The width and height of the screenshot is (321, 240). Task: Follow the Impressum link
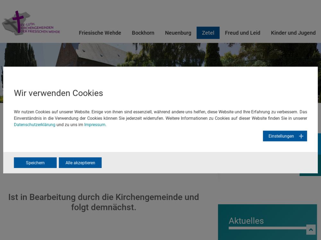point(95,125)
